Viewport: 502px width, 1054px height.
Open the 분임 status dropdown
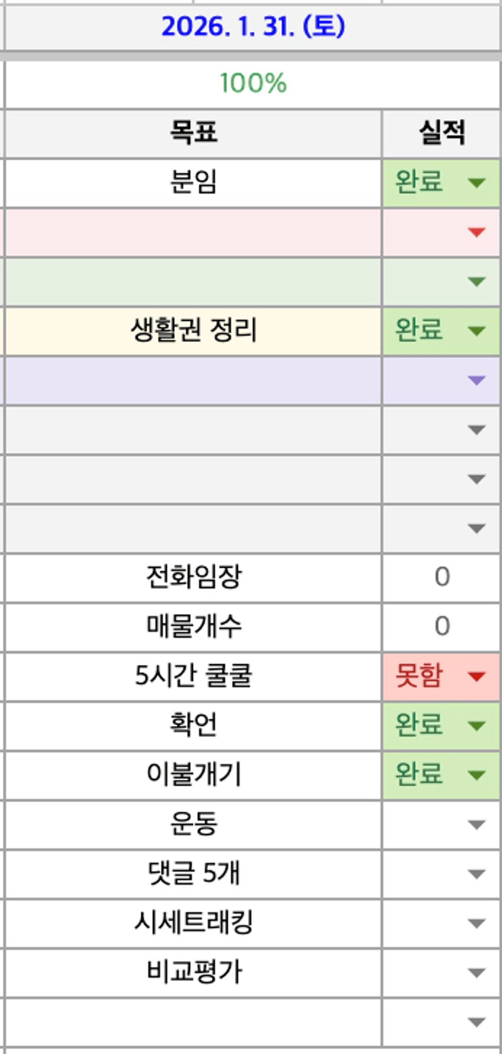point(477,182)
